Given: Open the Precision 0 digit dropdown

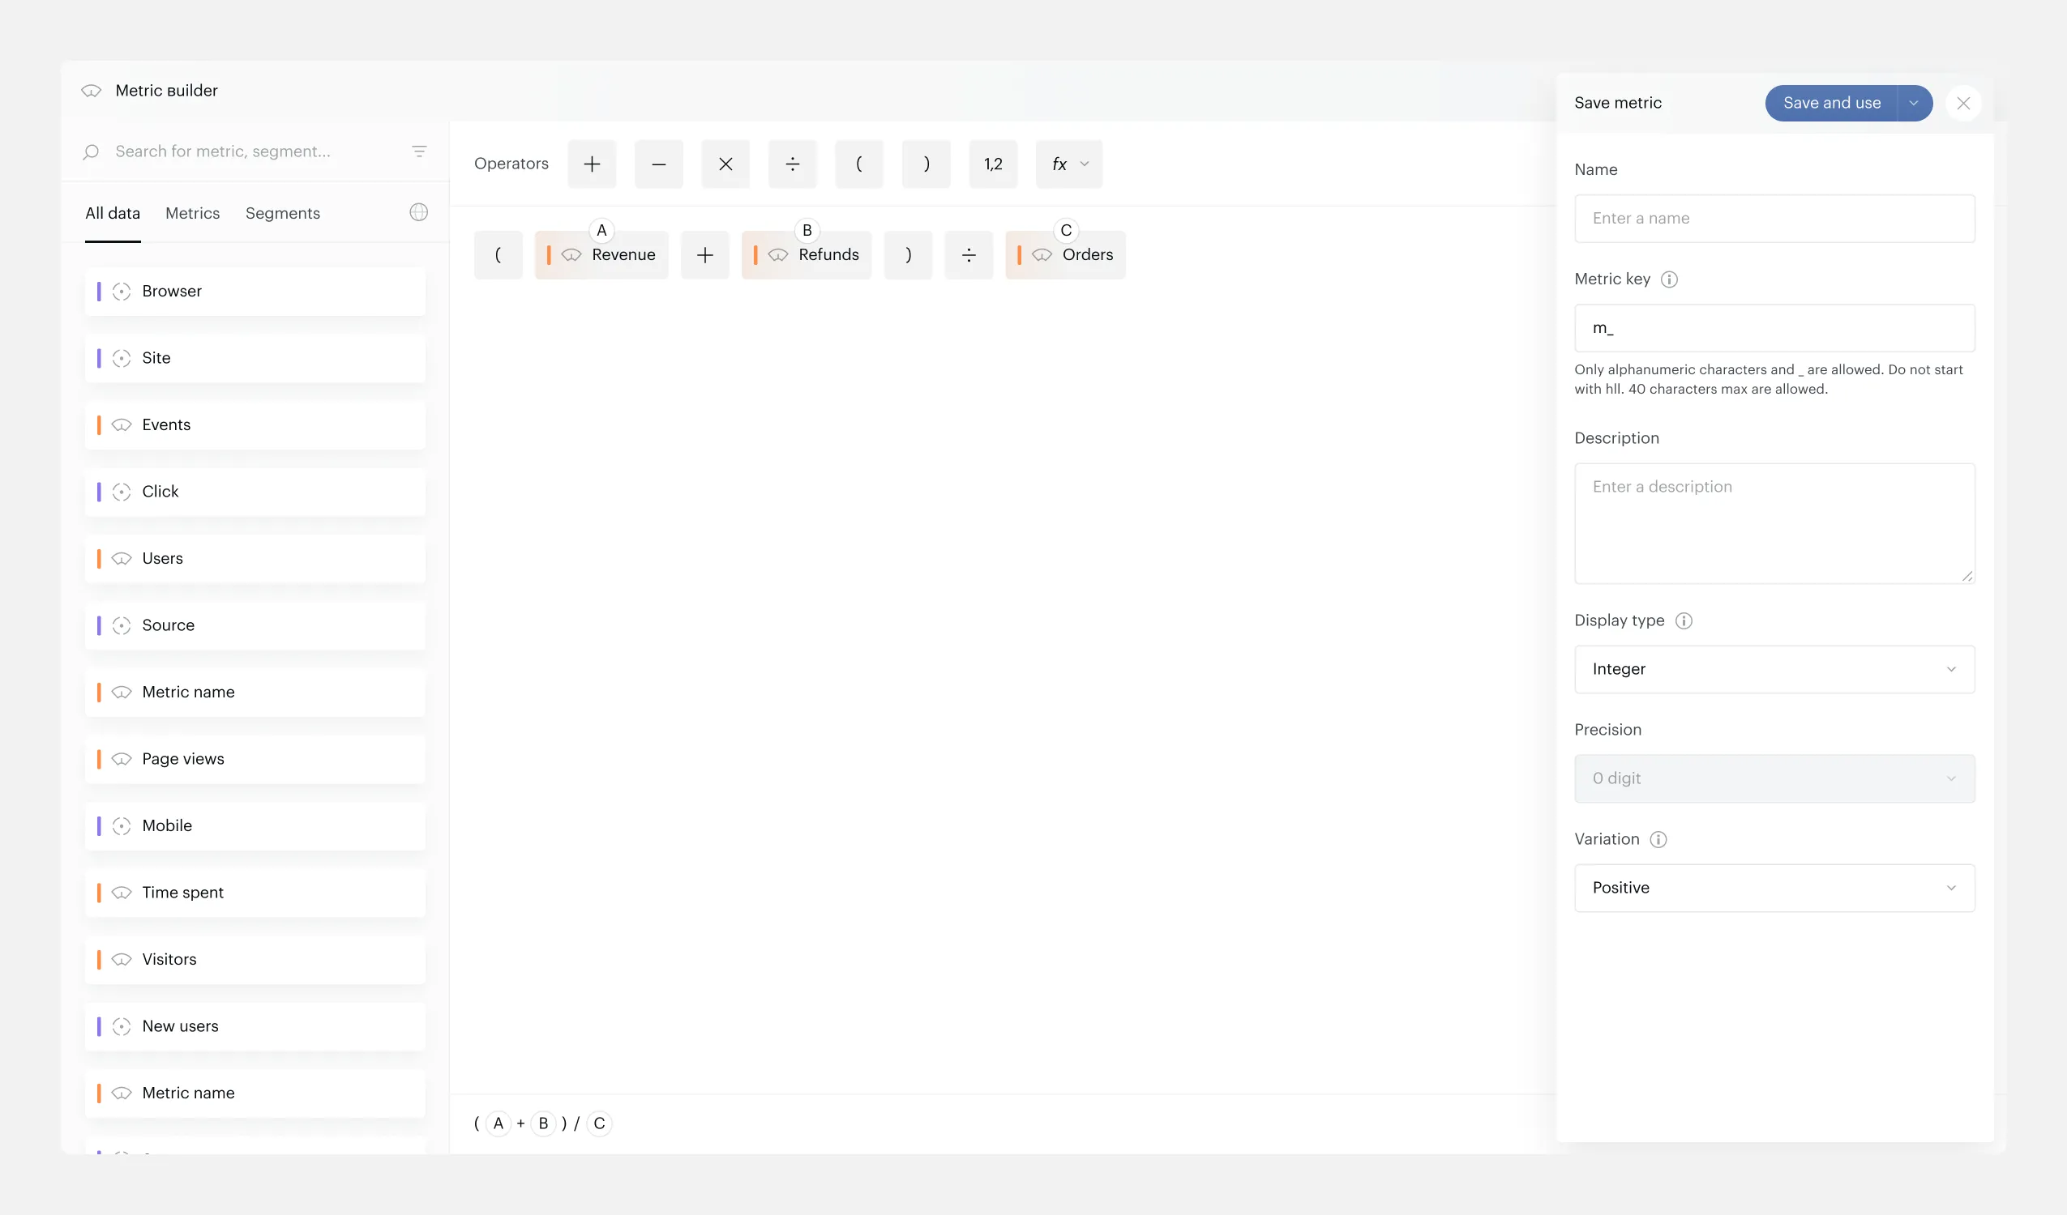Looking at the screenshot, I should click(x=1774, y=779).
